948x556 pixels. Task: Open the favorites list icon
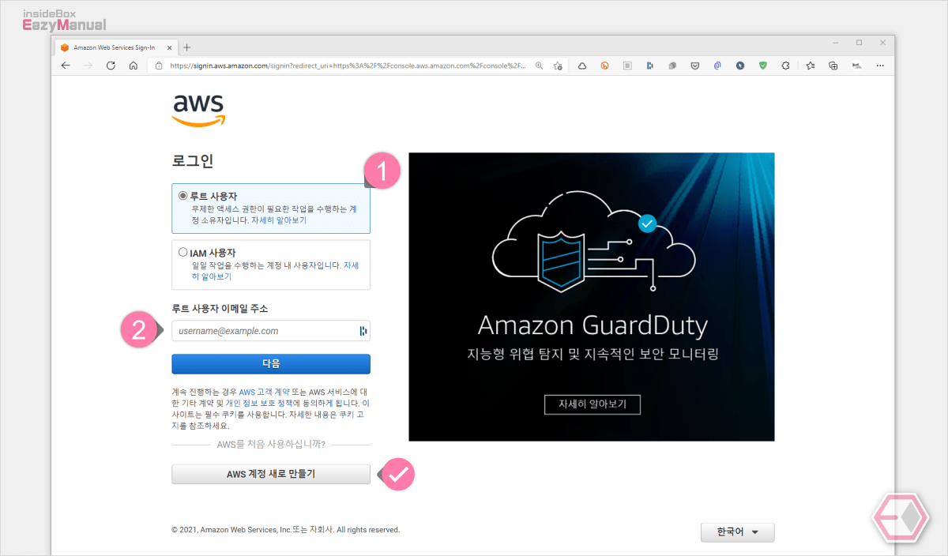tap(811, 66)
